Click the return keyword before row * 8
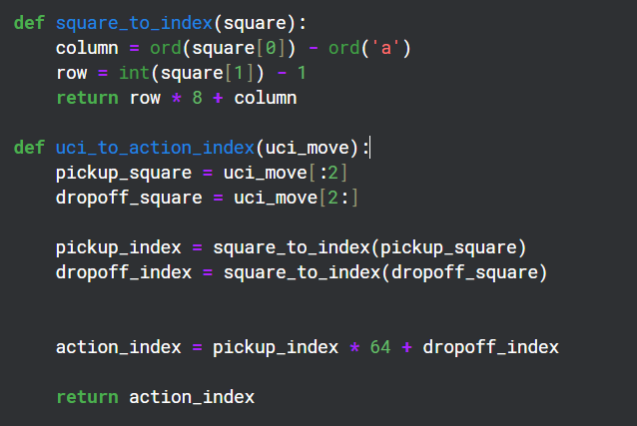 (87, 98)
